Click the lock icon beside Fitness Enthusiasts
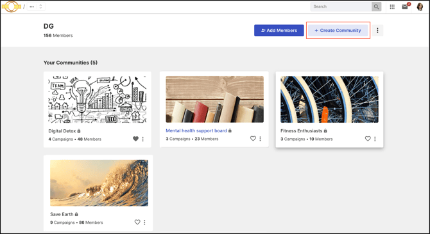This screenshot has width=430, height=234. coord(325,131)
